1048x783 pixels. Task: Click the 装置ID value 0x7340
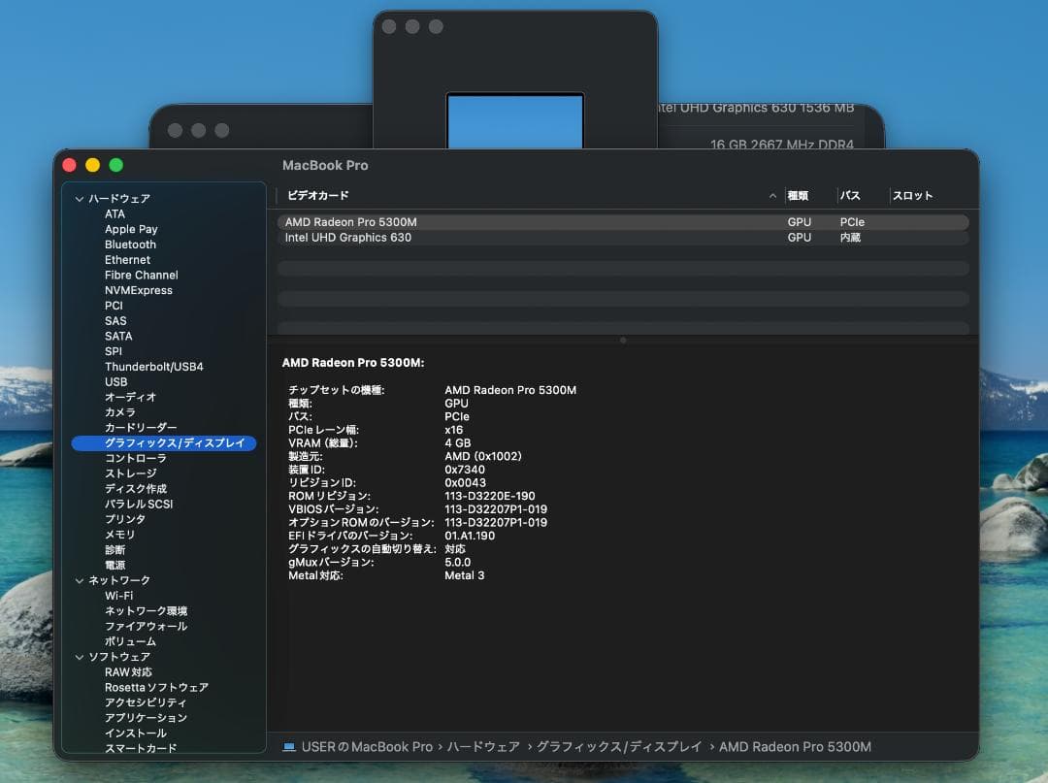click(x=465, y=470)
